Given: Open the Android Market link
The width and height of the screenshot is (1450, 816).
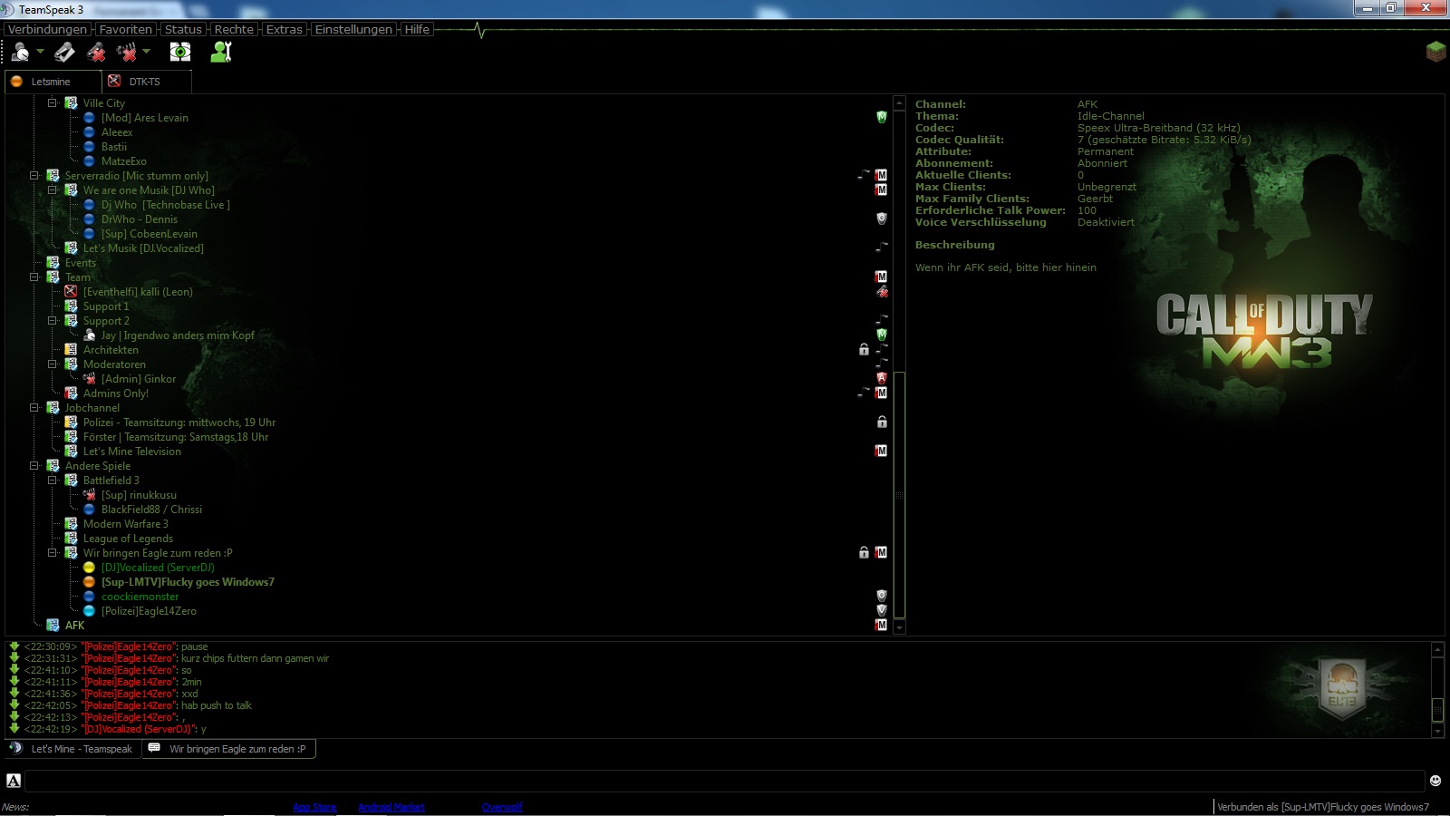Looking at the screenshot, I should coord(391,807).
